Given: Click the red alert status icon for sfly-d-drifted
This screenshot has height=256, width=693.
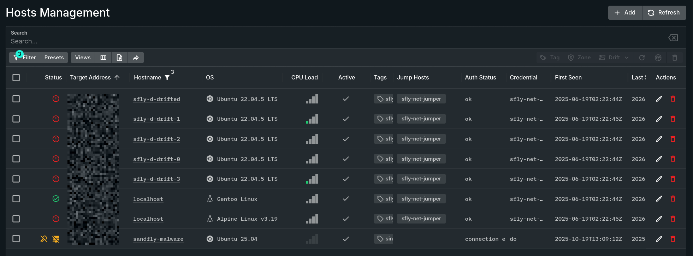Looking at the screenshot, I should (x=56, y=99).
